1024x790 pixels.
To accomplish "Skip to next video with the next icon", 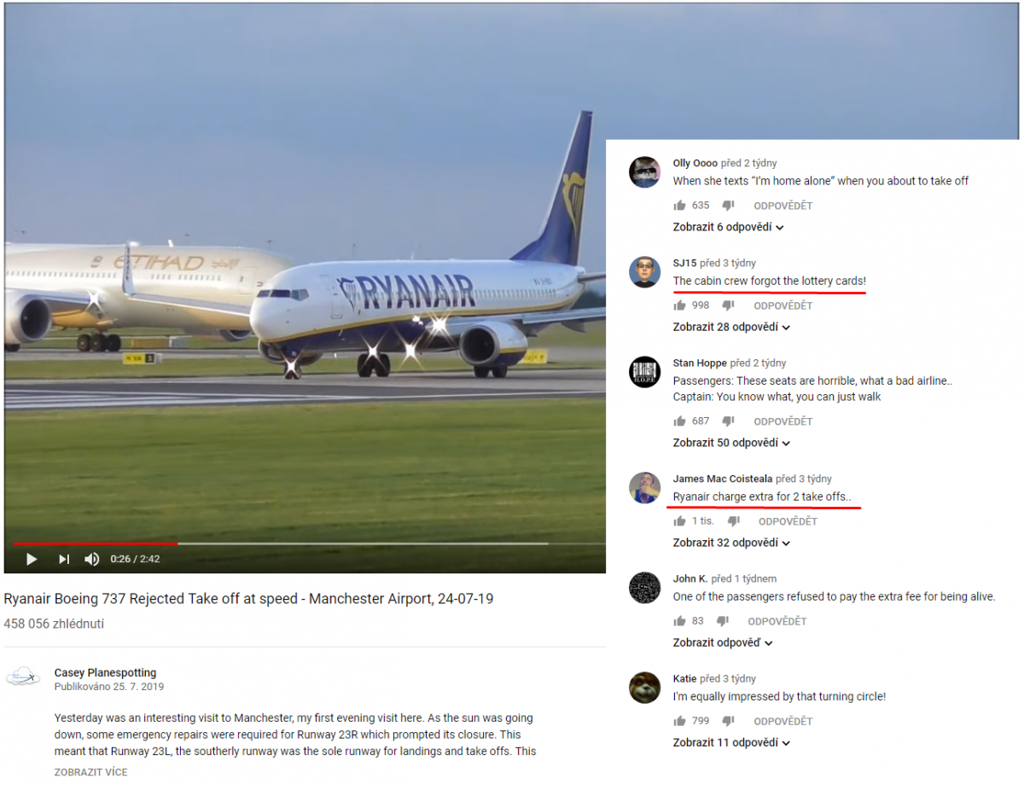I will pyautogui.click(x=64, y=560).
